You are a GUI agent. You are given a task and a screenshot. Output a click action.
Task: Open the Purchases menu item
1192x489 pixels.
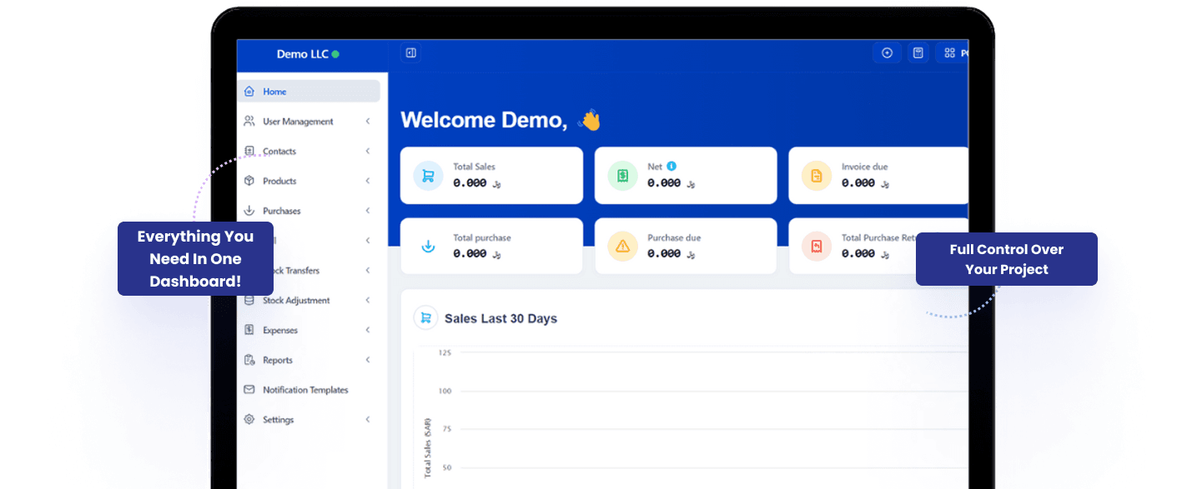308,211
